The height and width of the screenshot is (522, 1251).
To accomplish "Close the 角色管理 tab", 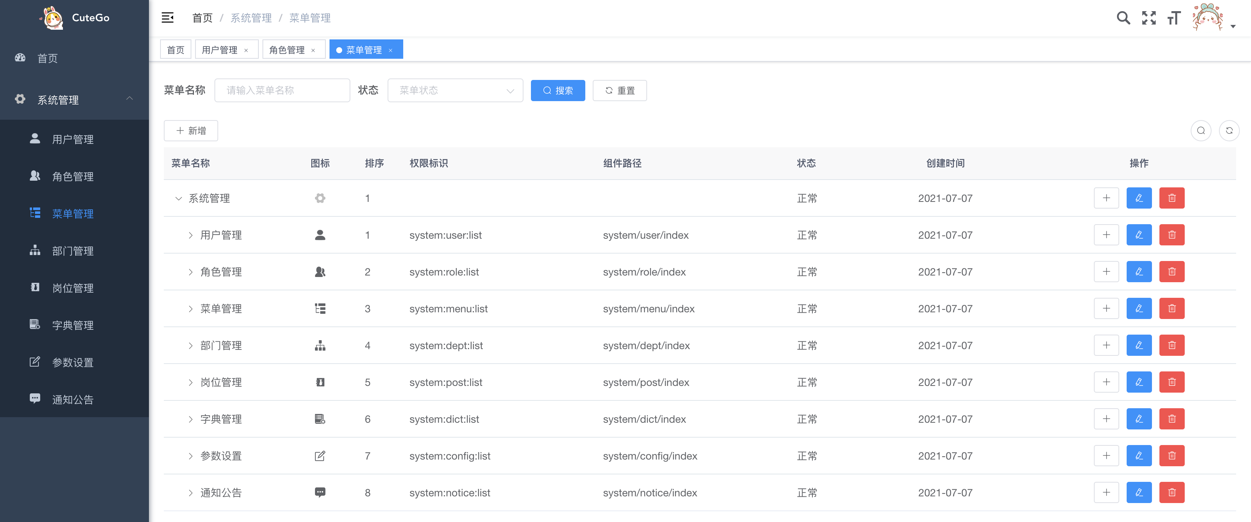I will coord(313,51).
